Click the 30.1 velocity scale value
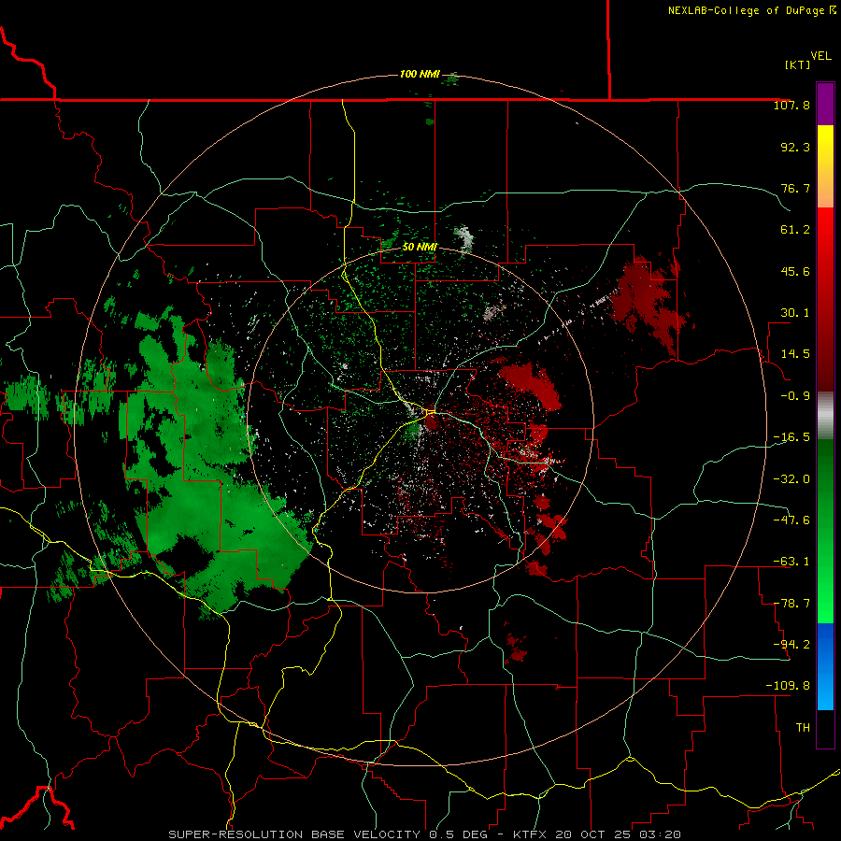 pyautogui.click(x=795, y=313)
